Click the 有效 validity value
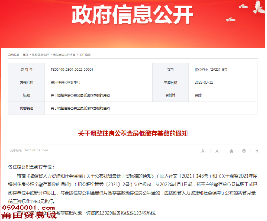Image resolution: width=267 pixels, height=221 pixels. 198,95
